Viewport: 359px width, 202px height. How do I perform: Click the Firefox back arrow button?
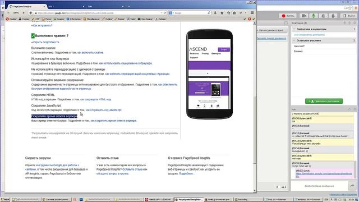[31, 13]
